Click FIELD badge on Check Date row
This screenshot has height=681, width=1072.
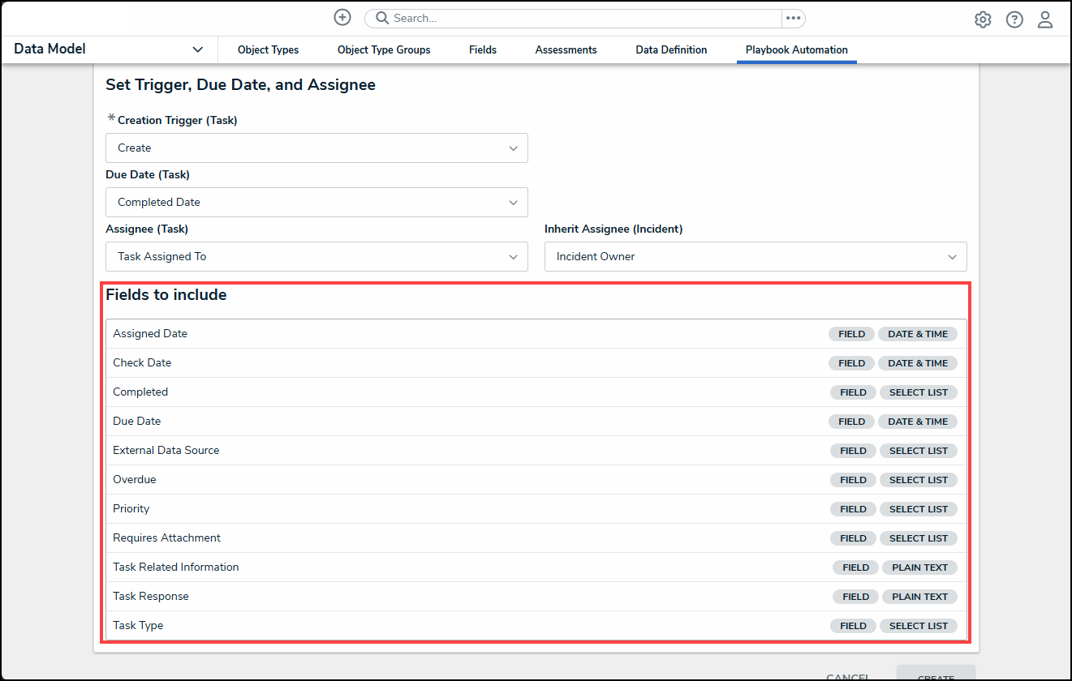point(852,363)
